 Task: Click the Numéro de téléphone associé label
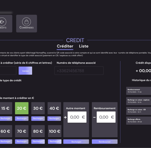click(76, 63)
